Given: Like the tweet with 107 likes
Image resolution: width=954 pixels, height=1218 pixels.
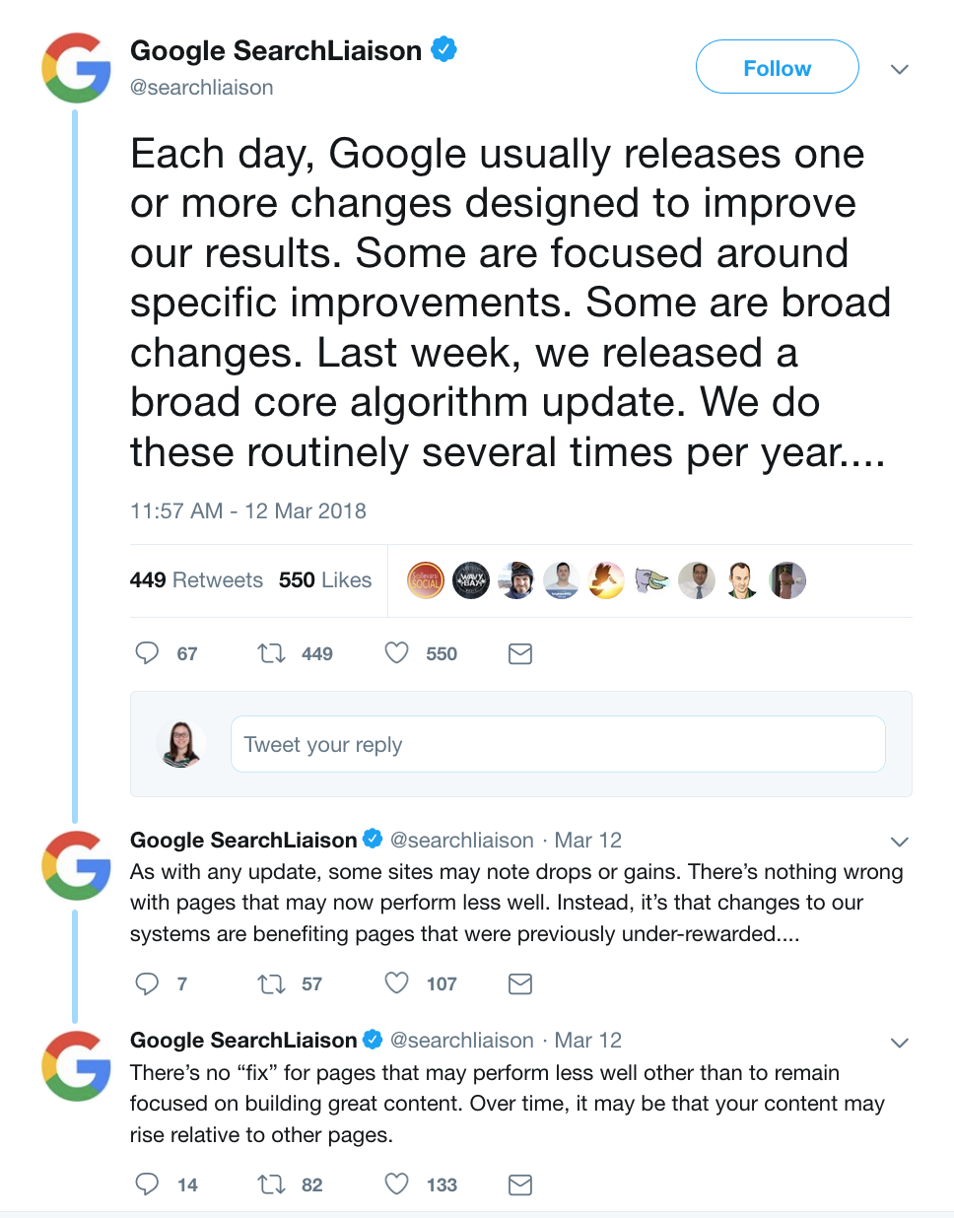Looking at the screenshot, I should click(x=397, y=983).
